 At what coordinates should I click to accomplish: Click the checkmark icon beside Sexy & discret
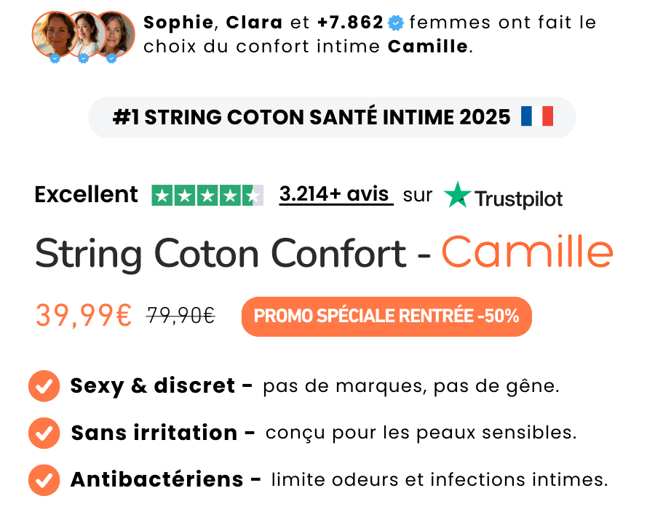[44, 386]
